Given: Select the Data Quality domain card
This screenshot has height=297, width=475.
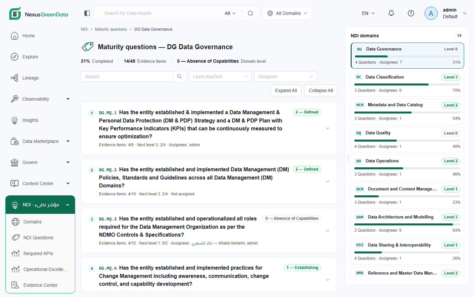Looking at the screenshot, I should (407, 139).
